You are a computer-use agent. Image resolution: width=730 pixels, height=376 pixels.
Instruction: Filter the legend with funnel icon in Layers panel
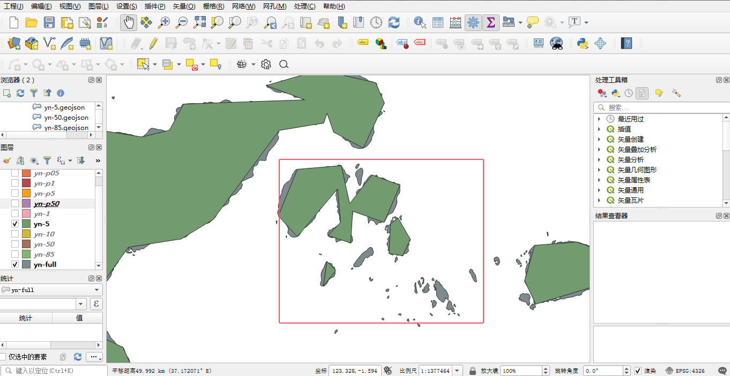pos(47,160)
